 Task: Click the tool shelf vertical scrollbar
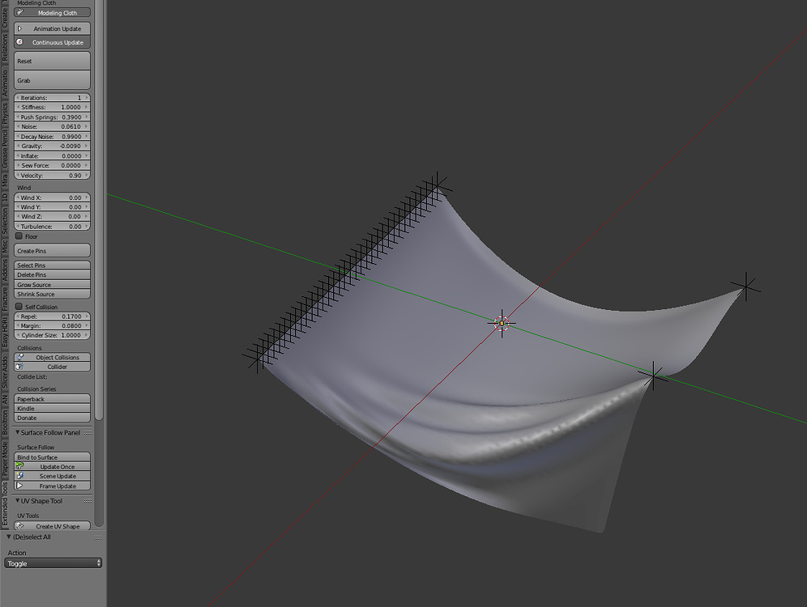click(98, 210)
